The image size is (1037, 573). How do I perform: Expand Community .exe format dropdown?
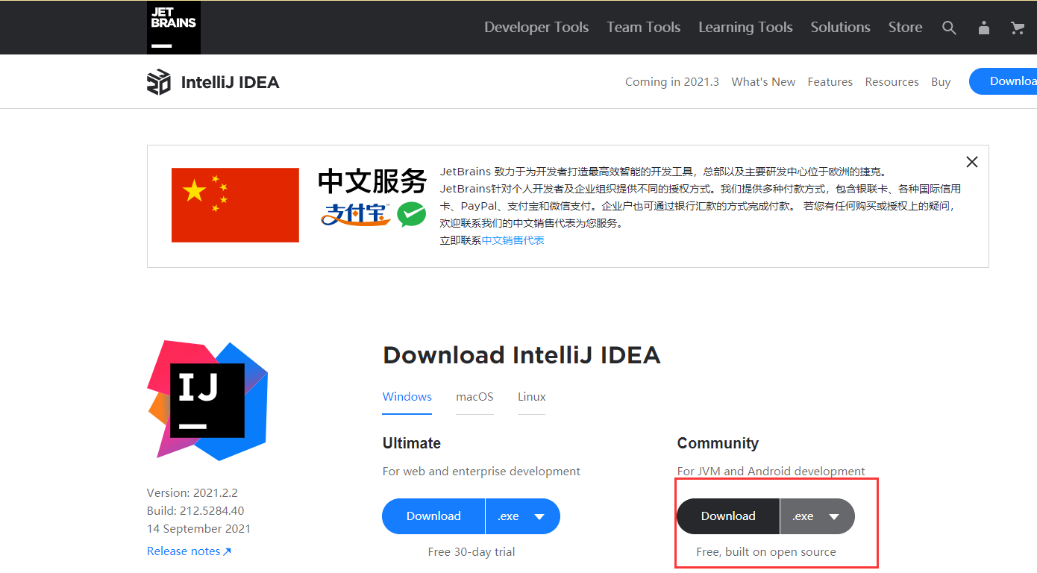point(817,516)
